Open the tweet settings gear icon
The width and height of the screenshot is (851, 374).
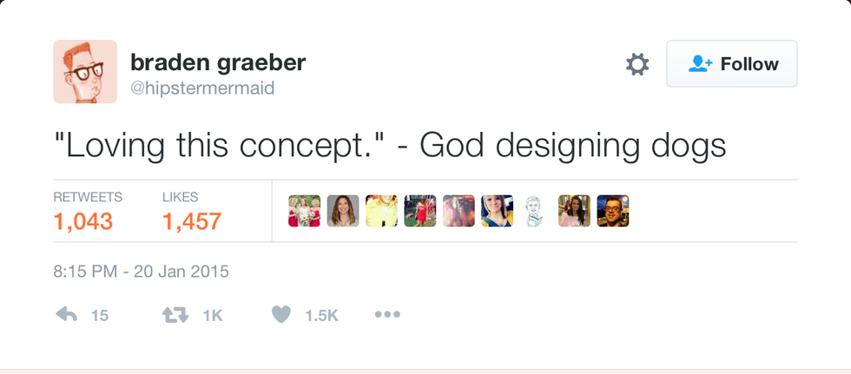pyautogui.click(x=637, y=64)
